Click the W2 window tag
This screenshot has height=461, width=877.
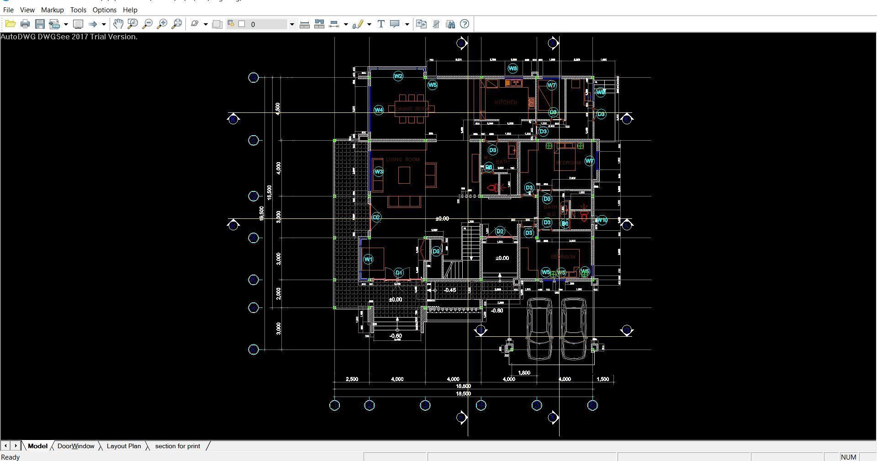click(398, 76)
